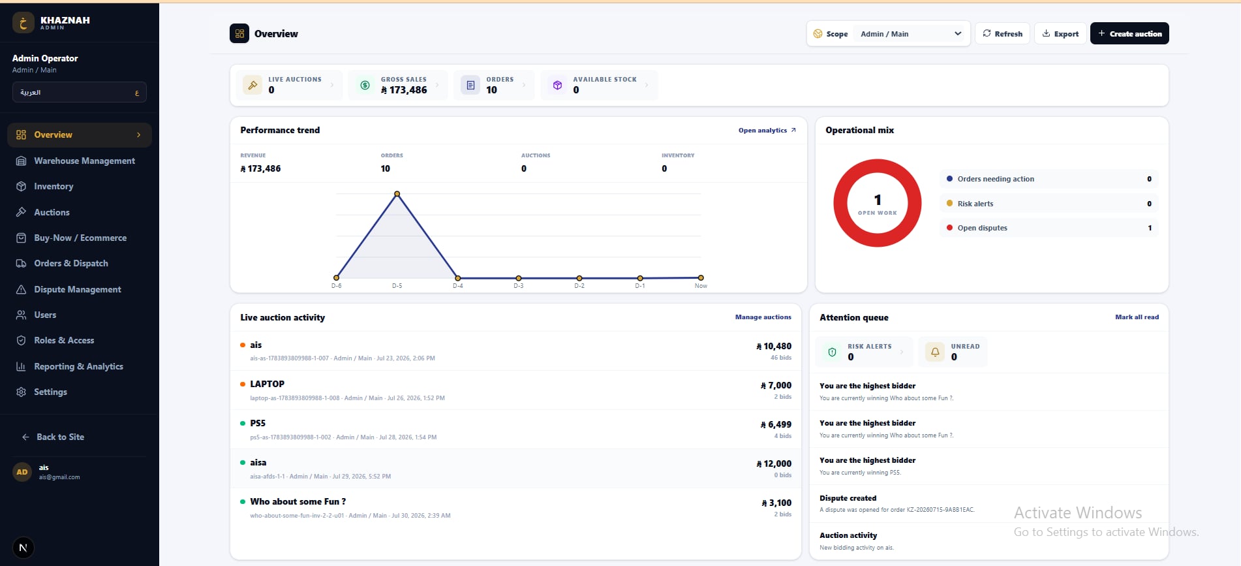Click the Gross Sales dollar icon
Image resolution: width=1241 pixels, height=566 pixels.
coord(365,85)
